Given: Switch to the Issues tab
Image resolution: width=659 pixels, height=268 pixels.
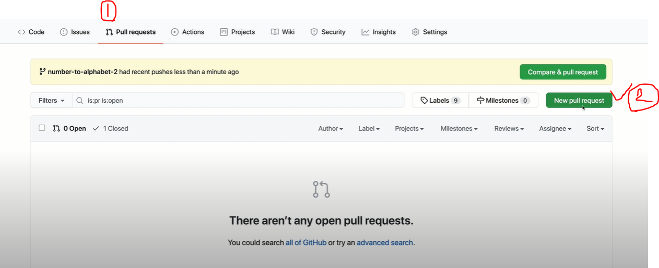Looking at the screenshot, I should point(75,32).
